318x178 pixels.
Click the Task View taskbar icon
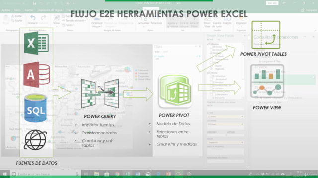pos(86,174)
